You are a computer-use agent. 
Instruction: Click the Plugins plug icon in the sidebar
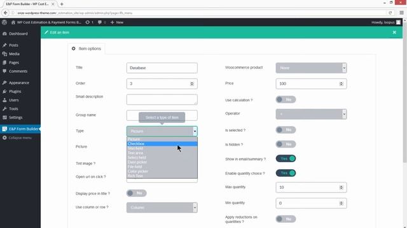coord(4,91)
